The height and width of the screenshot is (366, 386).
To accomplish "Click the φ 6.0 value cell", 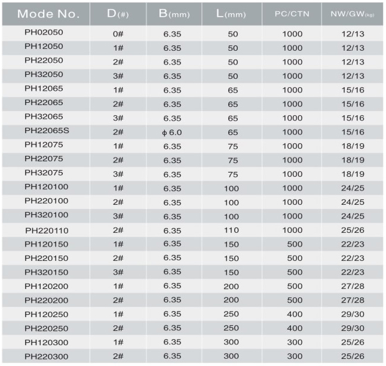I will tap(173, 132).
